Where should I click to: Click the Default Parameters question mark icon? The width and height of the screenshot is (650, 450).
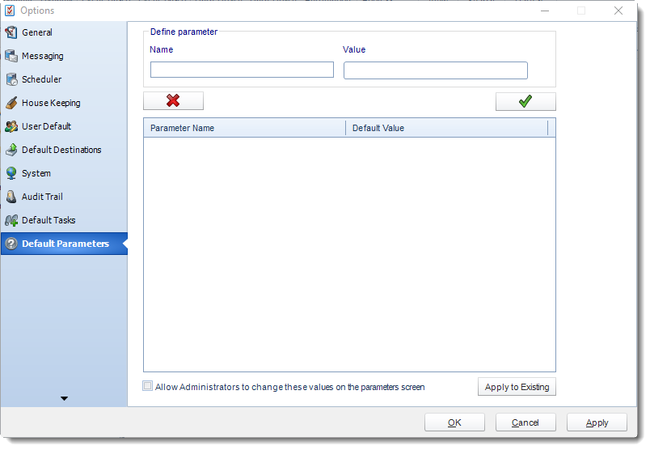coord(11,244)
